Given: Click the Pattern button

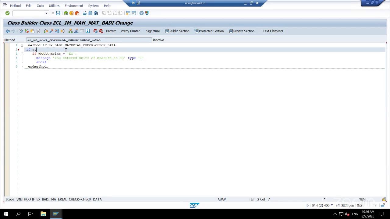Looking at the screenshot, I should coord(111,31).
